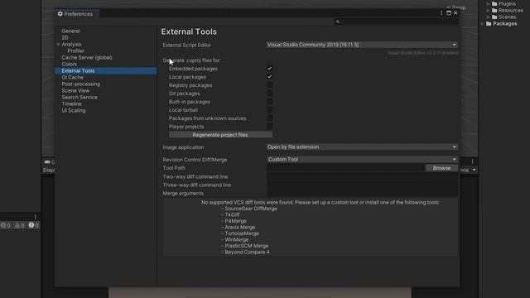Open the Preferences window kebab menu
This screenshot has height=298, width=530.
click(441, 13)
